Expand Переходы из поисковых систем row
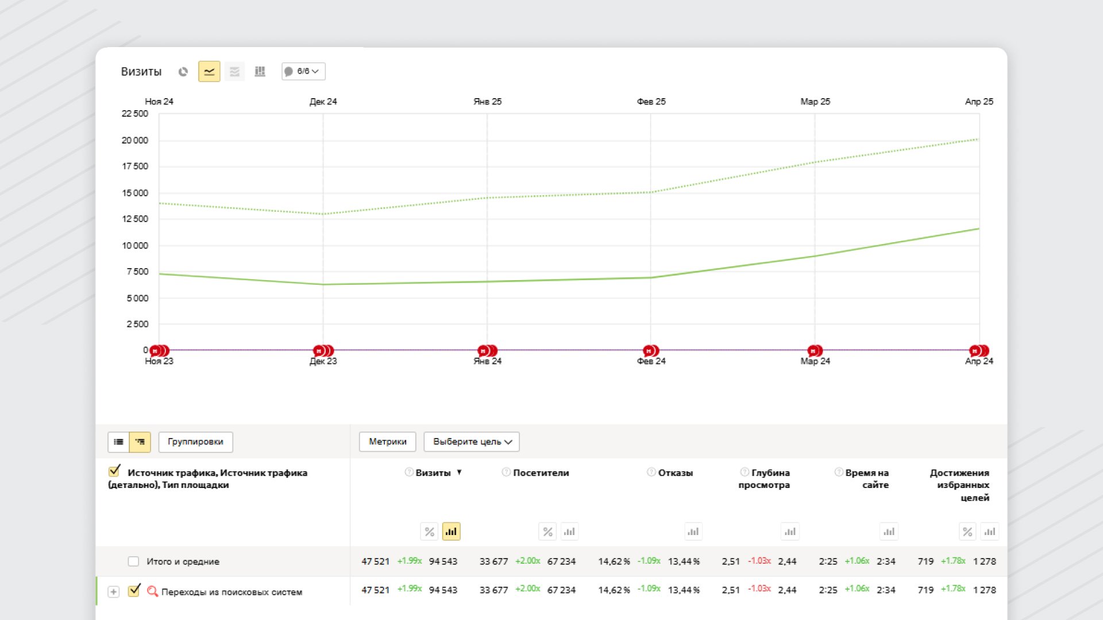The image size is (1103, 620). click(114, 592)
